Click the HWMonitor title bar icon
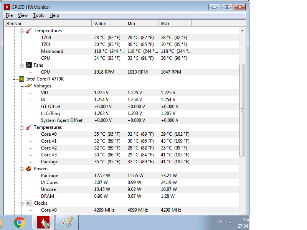Screen dimensions: 307x230 (7, 7)
